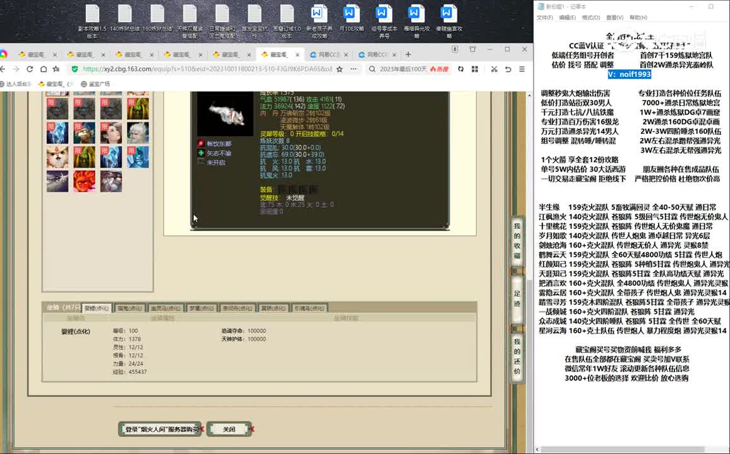This screenshot has width=730, height=454.
Task: Open desktop file 160炼狱总结
Action: click(x=157, y=18)
